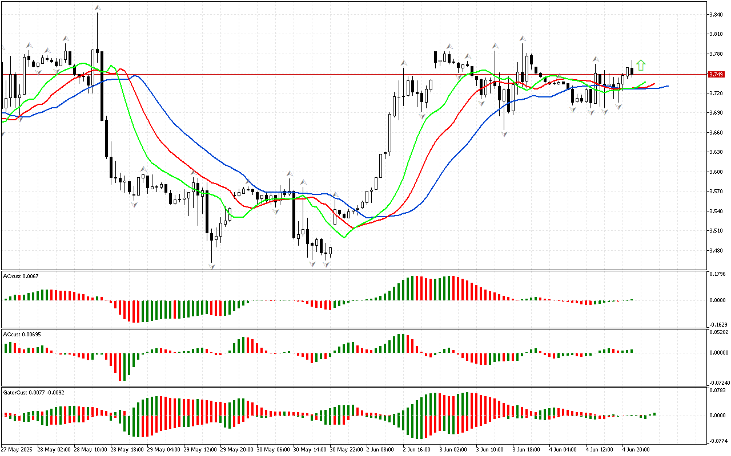
Task: Click the ACcust 0.00695 indicator label
Action: tap(22, 334)
